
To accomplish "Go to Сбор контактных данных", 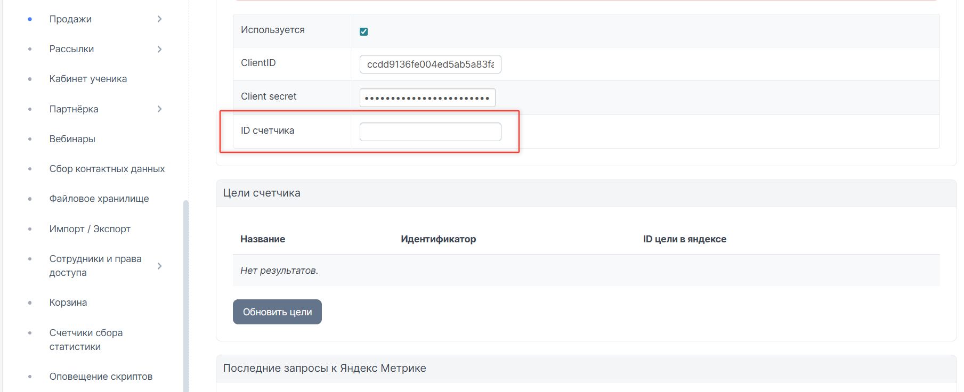I will tap(107, 169).
